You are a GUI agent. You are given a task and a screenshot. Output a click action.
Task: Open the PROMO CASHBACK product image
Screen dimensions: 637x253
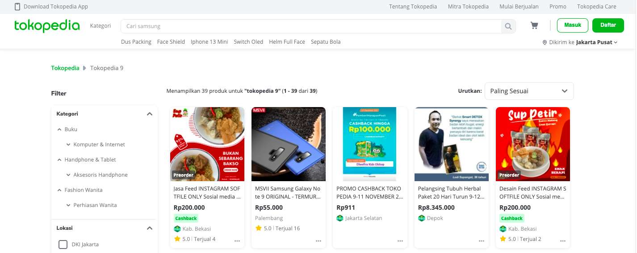[370, 144]
